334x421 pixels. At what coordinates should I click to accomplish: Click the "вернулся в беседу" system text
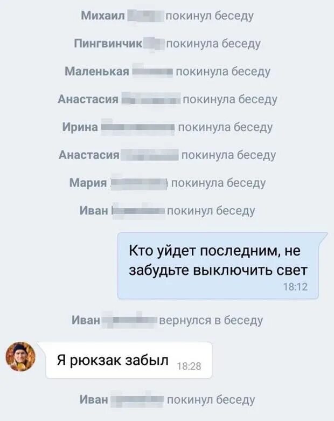tap(211, 320)
